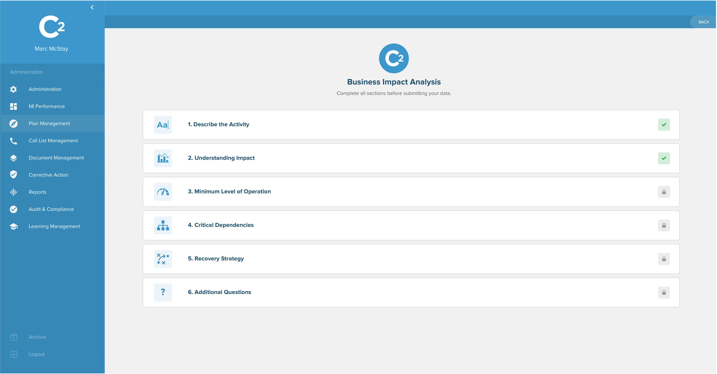Click the Logout button in sidebar
The image size is (717, 374).
coord(37,354)
